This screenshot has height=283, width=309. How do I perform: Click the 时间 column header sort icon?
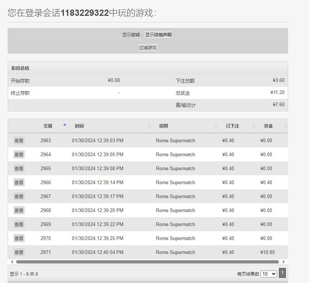coord(149,126)
